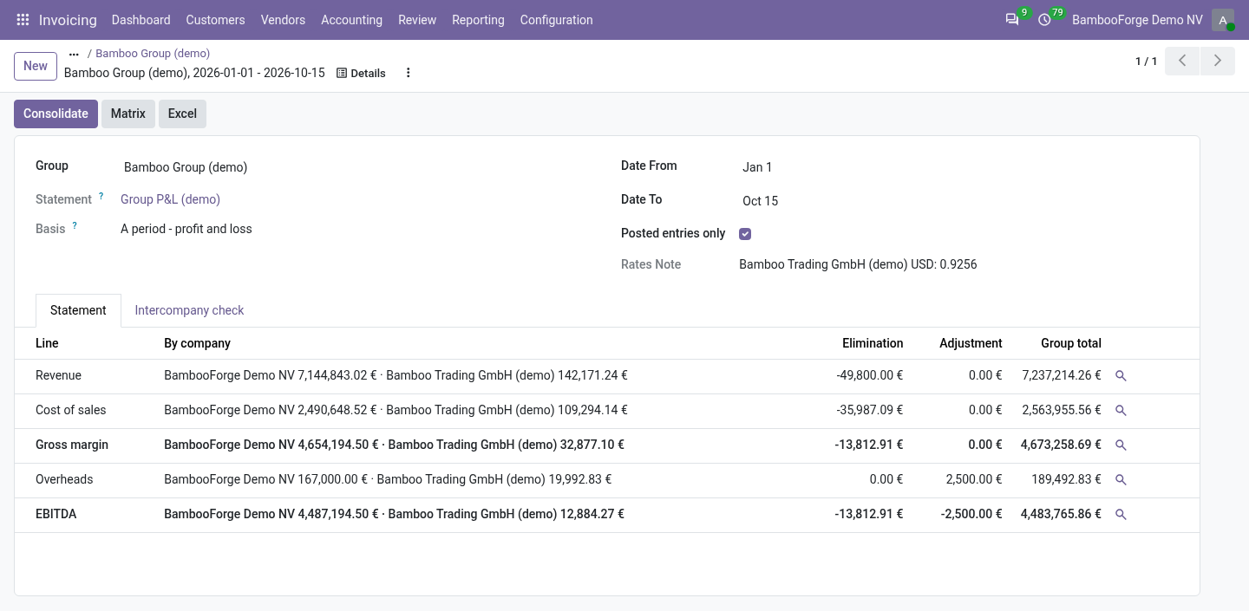Open the Vendors menu
Image resolution: width=1249 pixels, height=611 pixels.
(x=283, y=20)
